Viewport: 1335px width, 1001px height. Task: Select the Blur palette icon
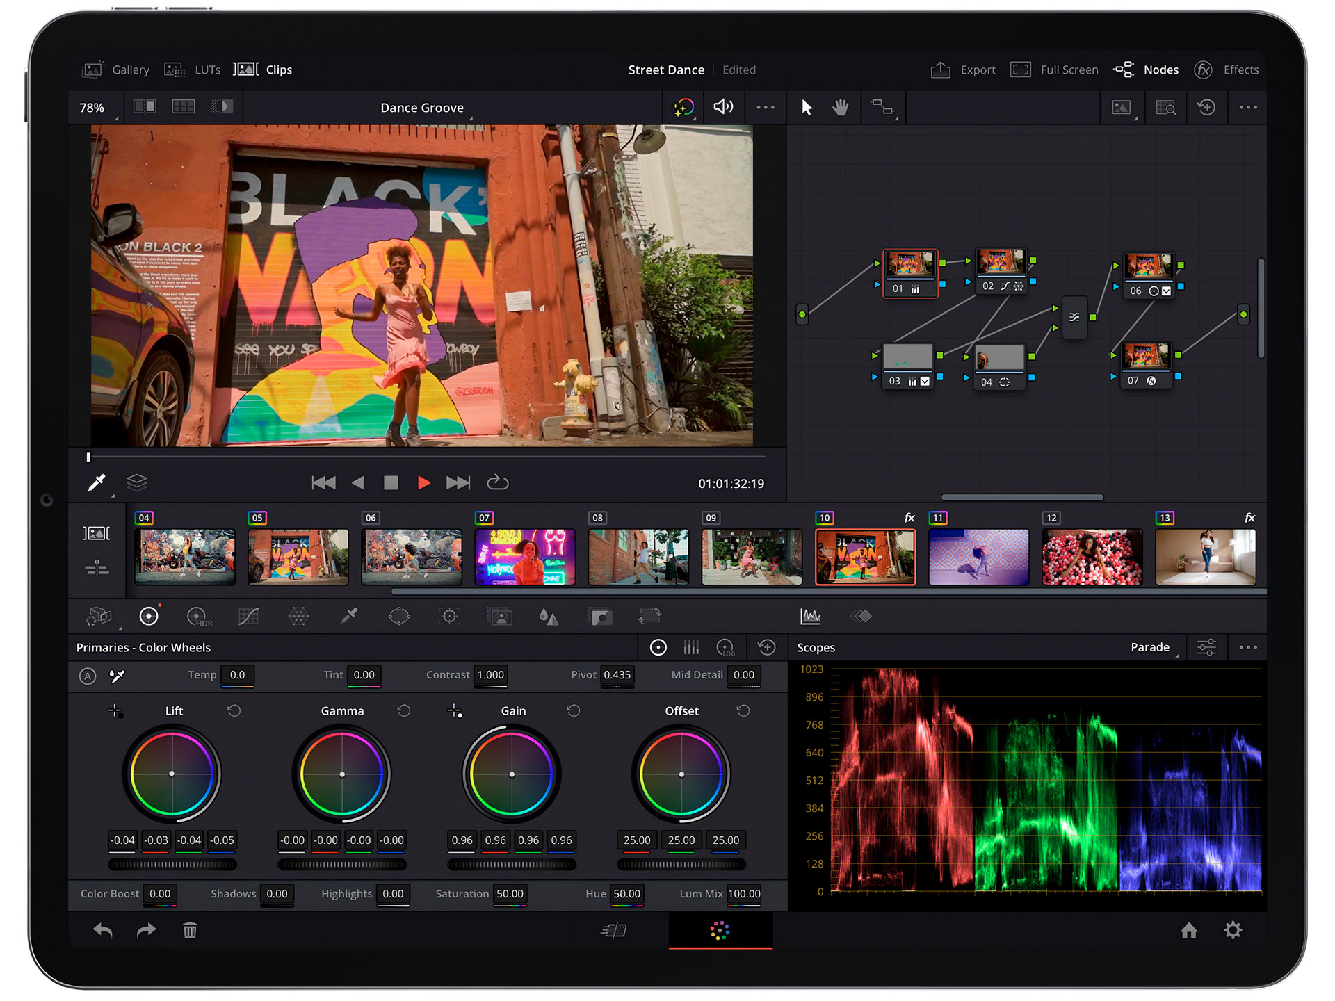pyautogui.click(x=549, y=616)
